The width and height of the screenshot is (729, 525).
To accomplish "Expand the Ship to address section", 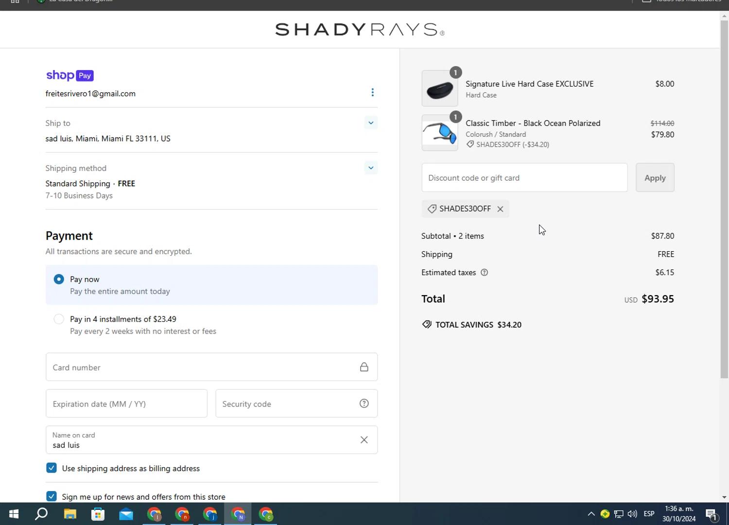I will (371, 122).
